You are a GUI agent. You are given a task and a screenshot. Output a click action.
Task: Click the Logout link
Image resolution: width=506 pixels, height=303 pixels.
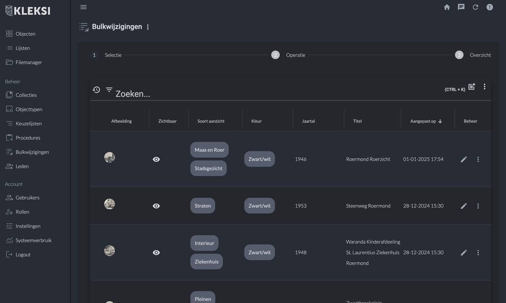(23, 255)
